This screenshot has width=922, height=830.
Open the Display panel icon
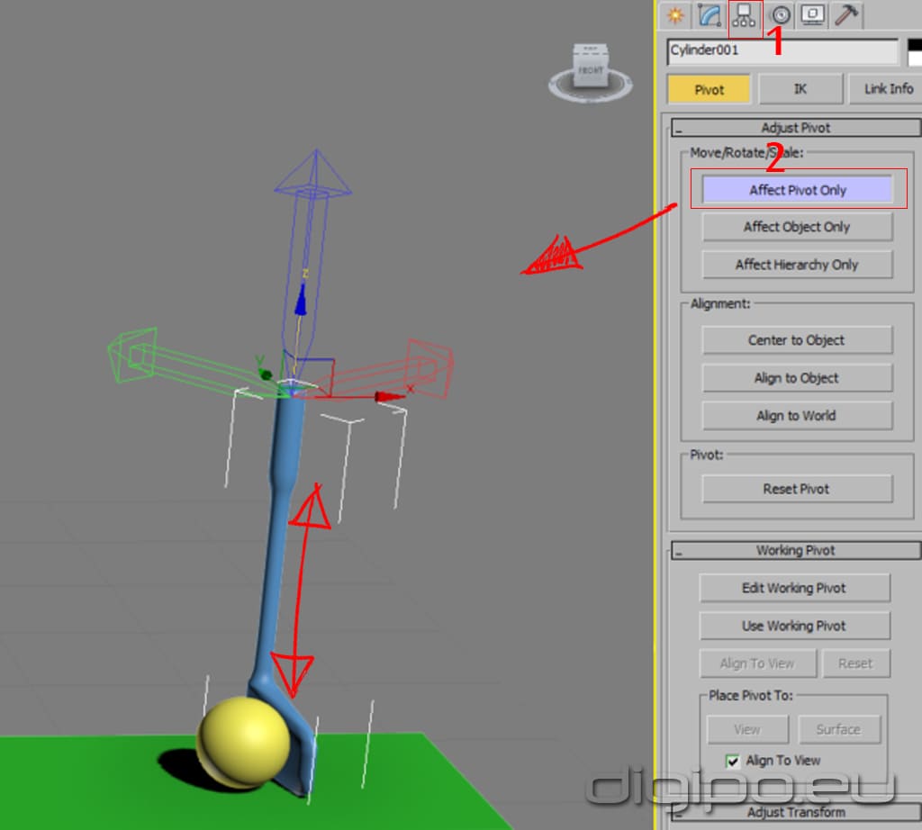pyautogui.click(x=813, y=15)
